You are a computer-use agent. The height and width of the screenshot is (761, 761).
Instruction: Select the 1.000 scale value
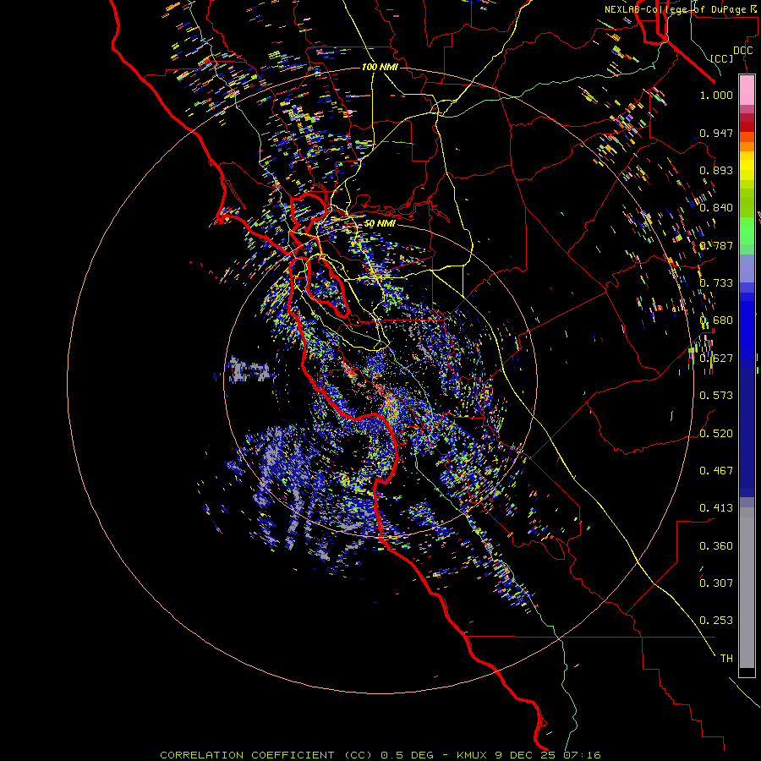click(716, 95)
